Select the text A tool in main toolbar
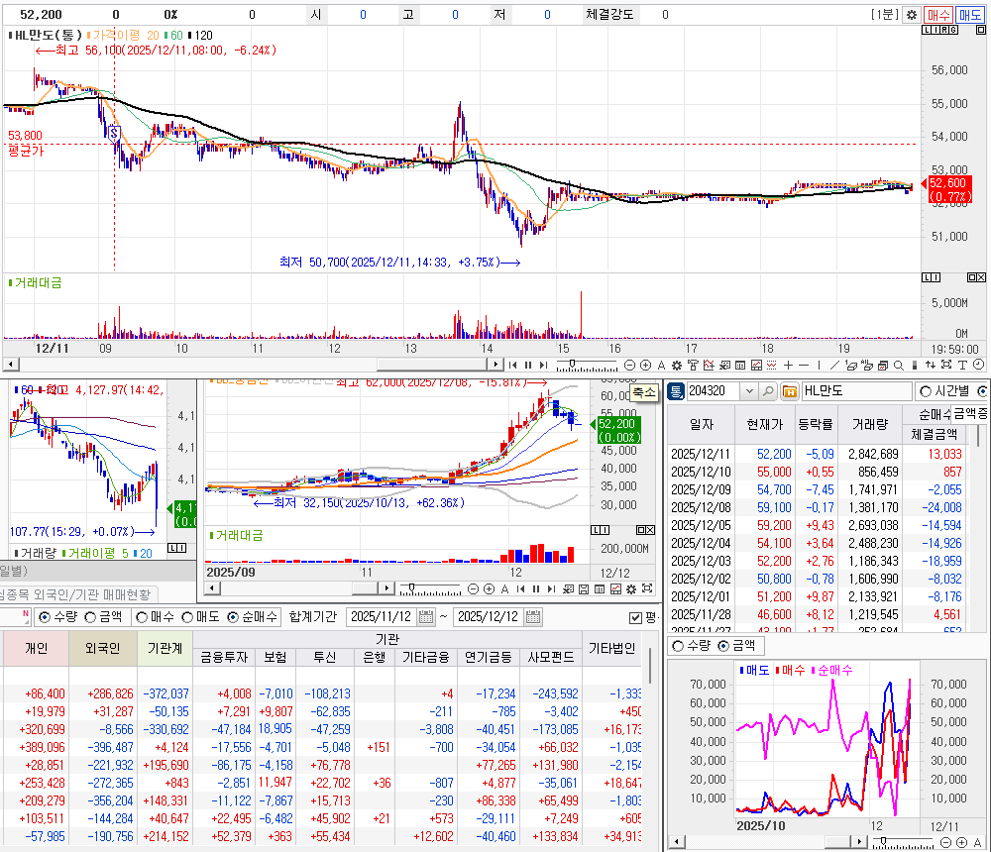991x852 pixels. click(x=661, y=366)
